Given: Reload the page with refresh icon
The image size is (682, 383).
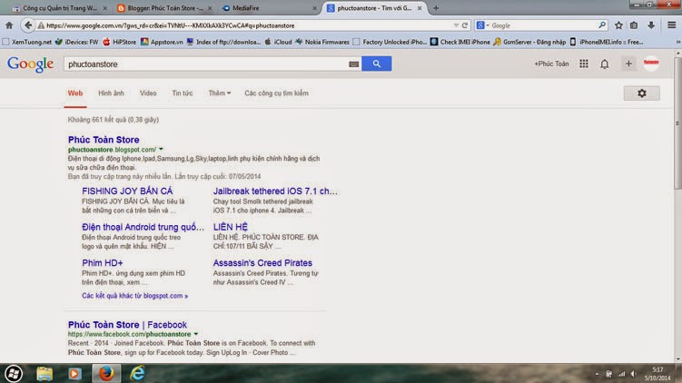Looking at the screenshot, I should (x=465, y=25).
